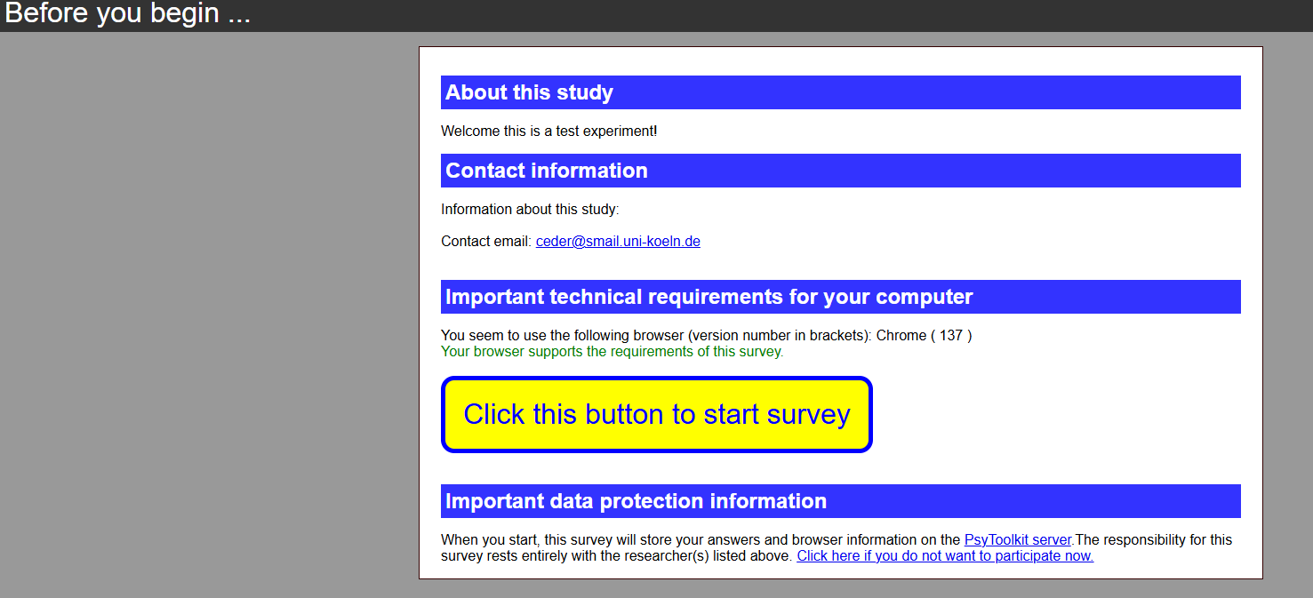
Task: Follow the PsyToolkit server link
Action: (x=1018, y=540)
